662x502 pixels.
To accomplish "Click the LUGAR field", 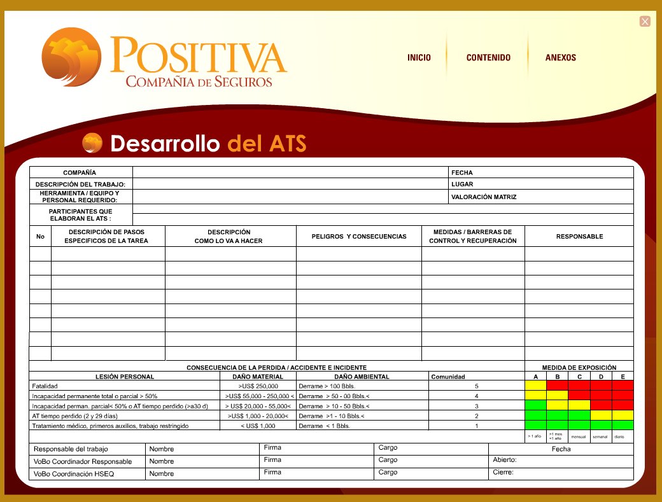I will pos(541,184).
